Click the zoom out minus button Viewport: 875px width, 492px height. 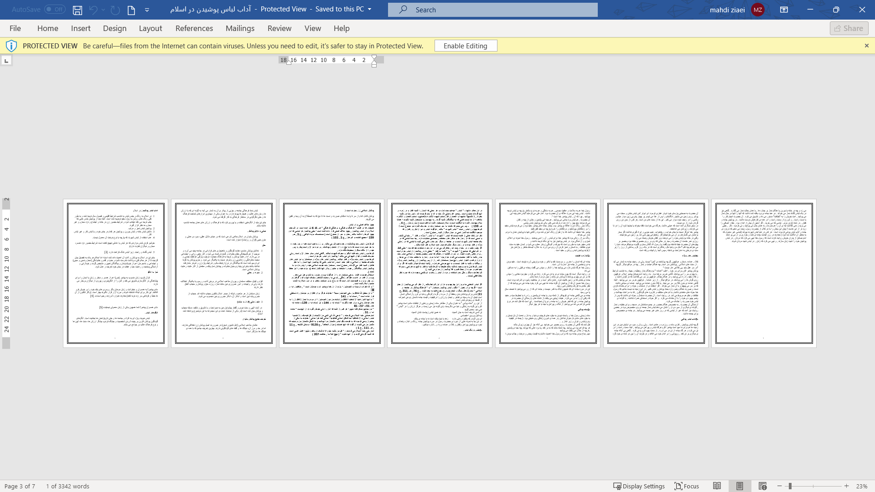(780, 486)
